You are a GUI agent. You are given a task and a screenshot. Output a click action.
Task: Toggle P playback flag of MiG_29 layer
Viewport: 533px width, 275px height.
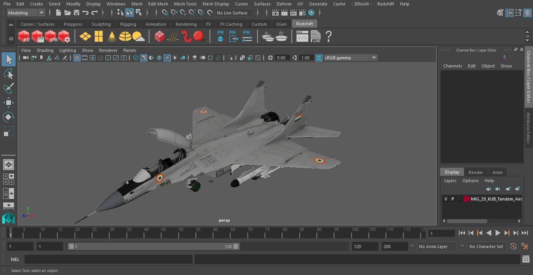pos(453,199)
